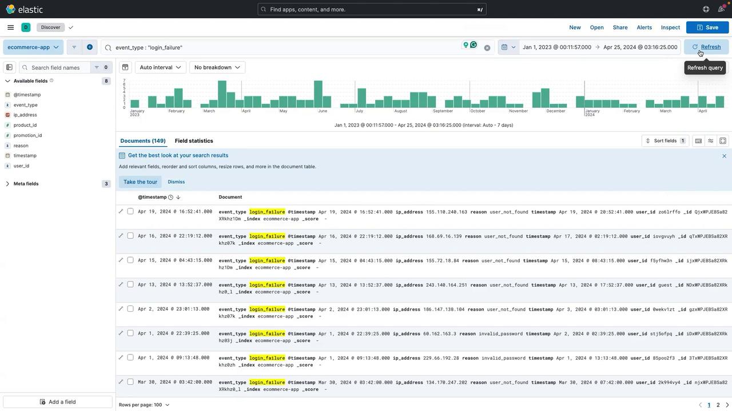
Task: Click the help icon in top header
Action: [x=706, y=9]
